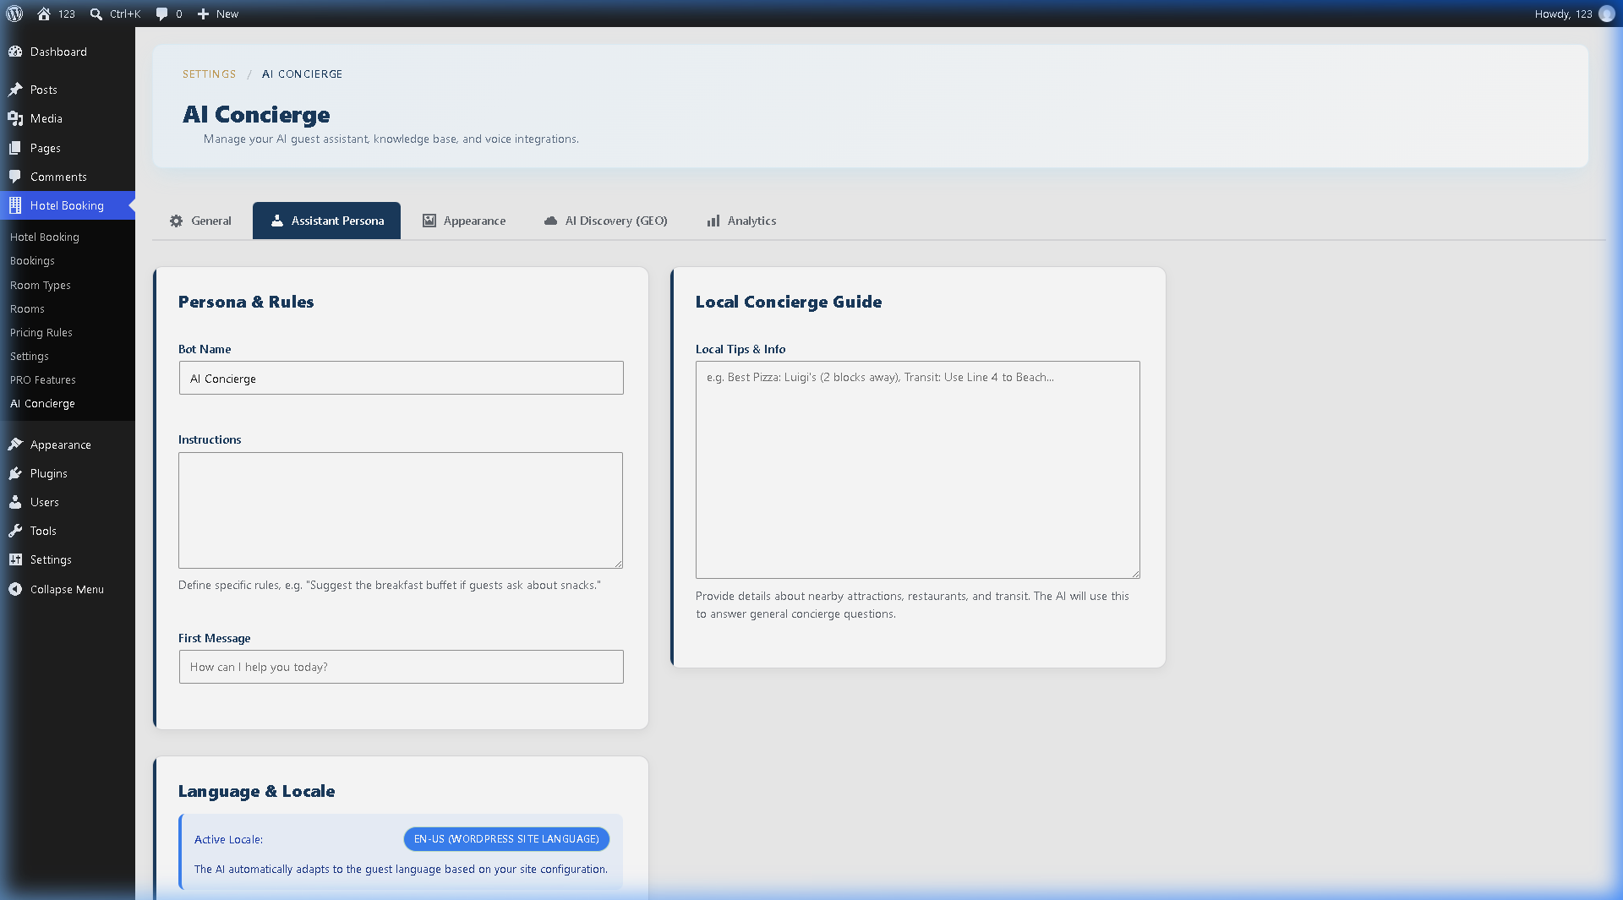Click the Active Locale label
Image resolution: width=1623 pixels, height=900 pixels.
(228, 839)
